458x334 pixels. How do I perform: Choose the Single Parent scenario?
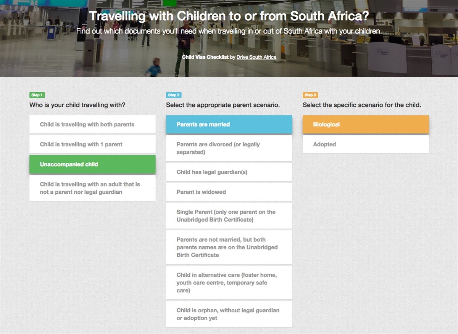pos(229,216)
